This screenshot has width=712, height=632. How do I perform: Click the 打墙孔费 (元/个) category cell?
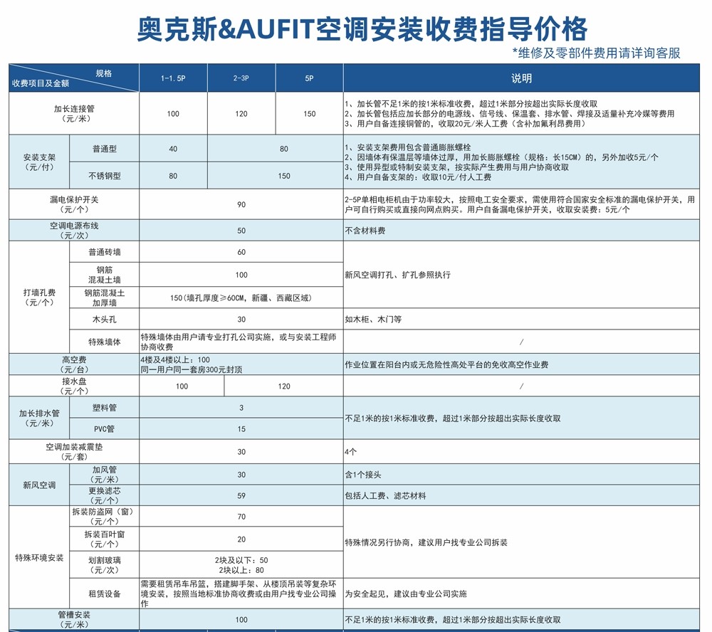(39, 297)
